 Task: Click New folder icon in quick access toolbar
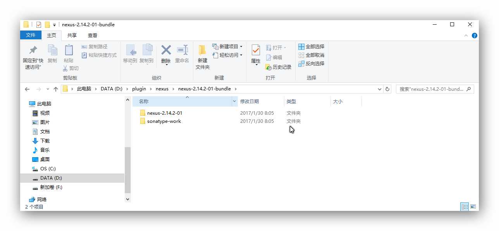click(47, 25)
